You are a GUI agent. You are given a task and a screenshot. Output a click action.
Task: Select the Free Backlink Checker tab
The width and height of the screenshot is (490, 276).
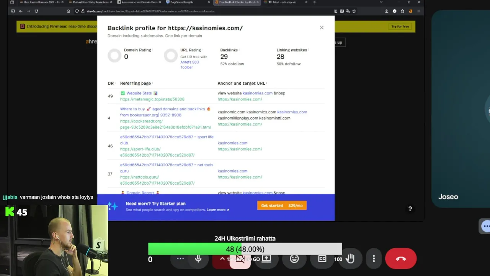(x=237, y=2)
